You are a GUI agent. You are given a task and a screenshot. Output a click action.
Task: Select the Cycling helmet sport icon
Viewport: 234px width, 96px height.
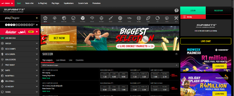pos(92,18)
